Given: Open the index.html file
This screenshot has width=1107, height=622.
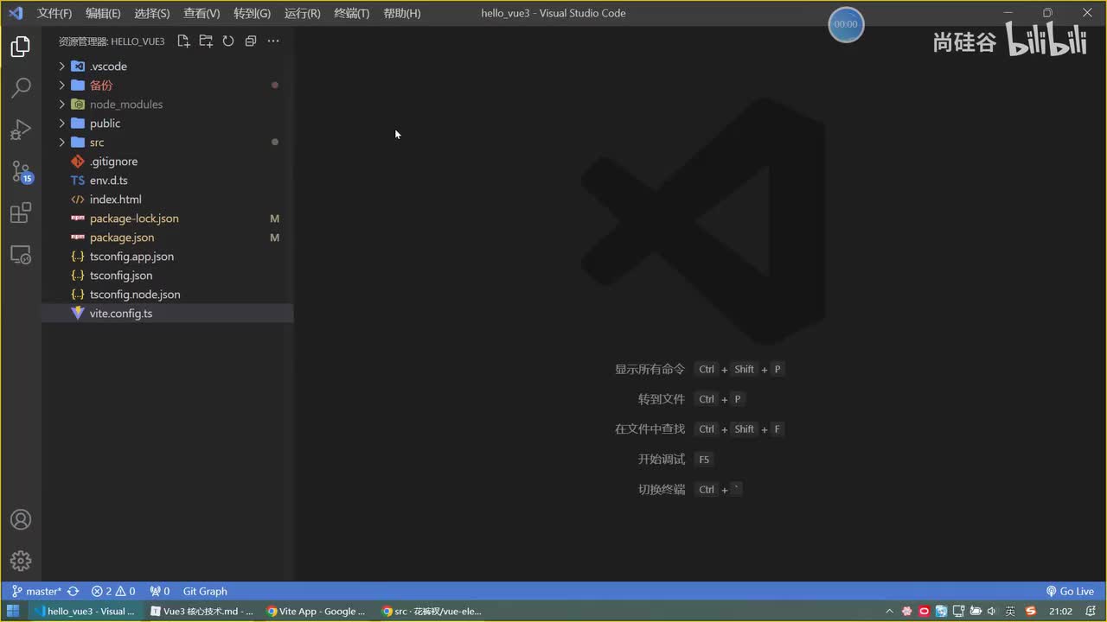Looking at the screenshot, I should pos(168,200).
